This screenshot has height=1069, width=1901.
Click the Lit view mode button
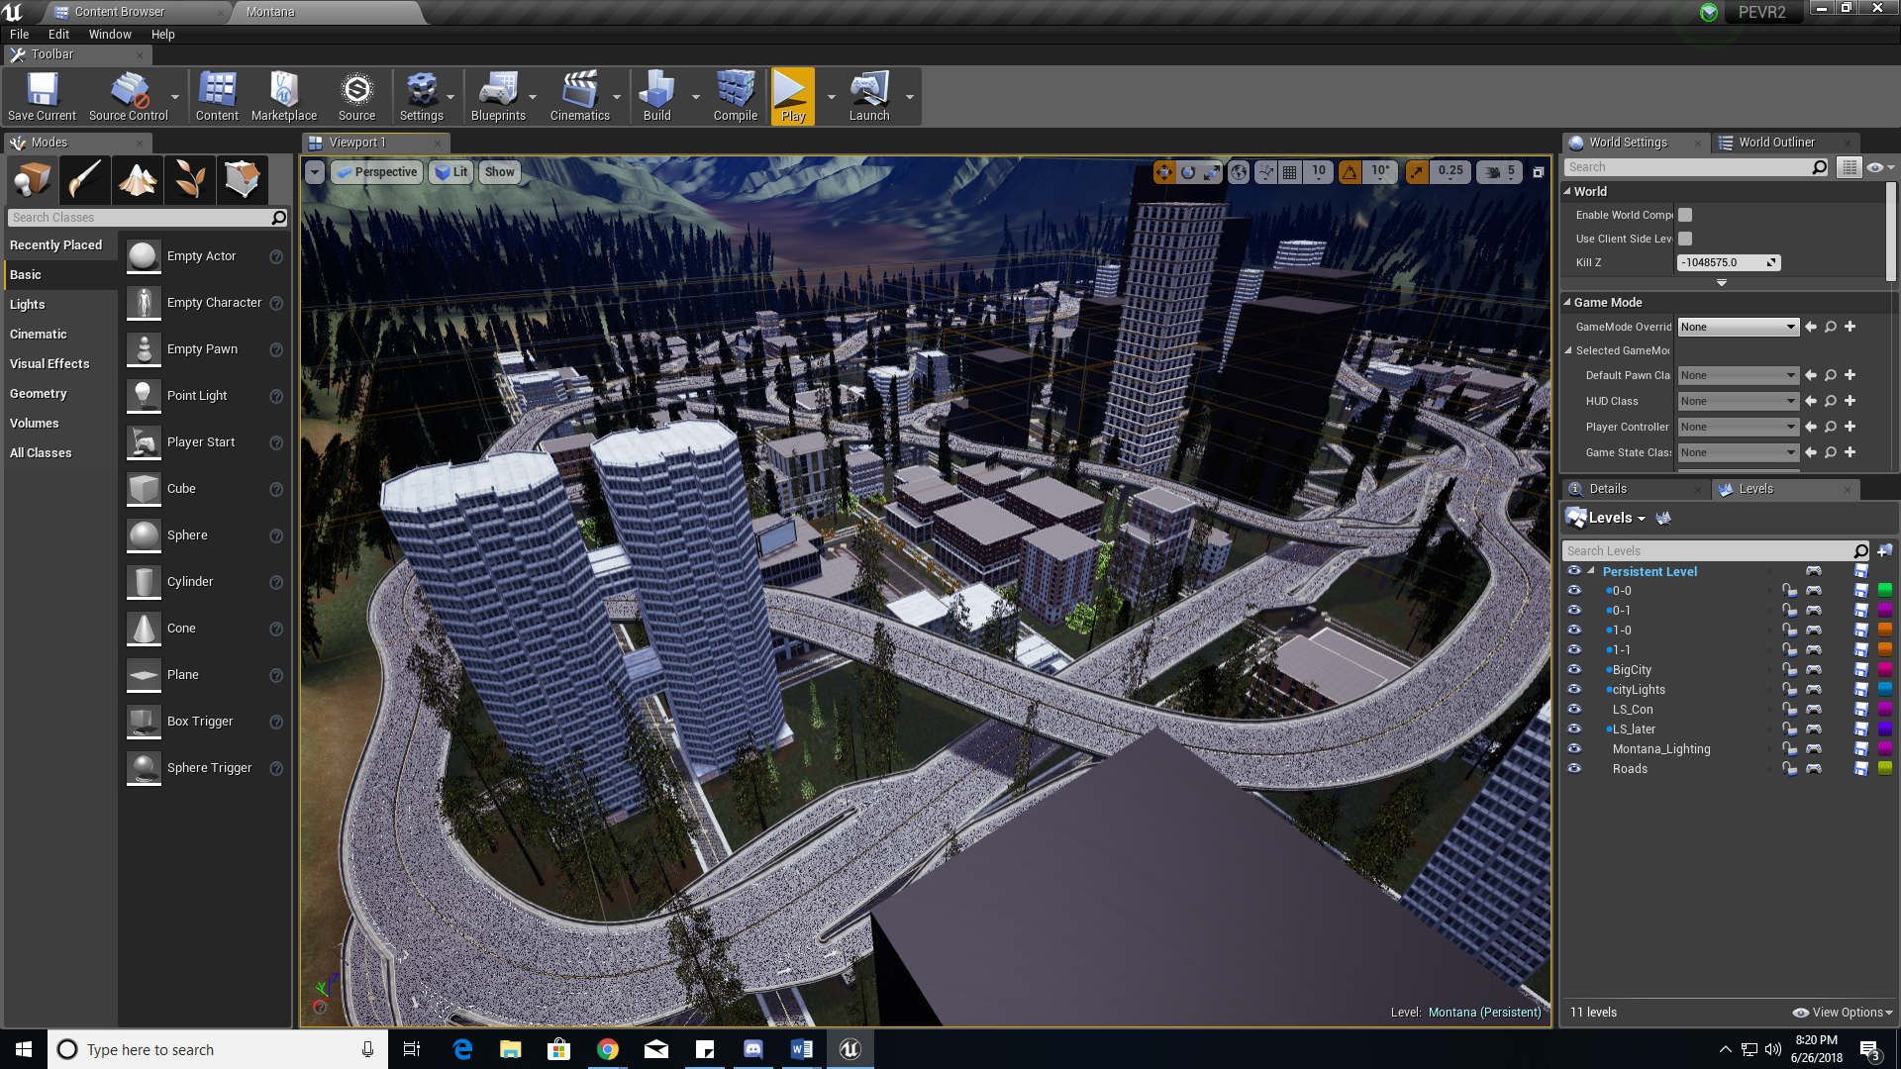452,172
